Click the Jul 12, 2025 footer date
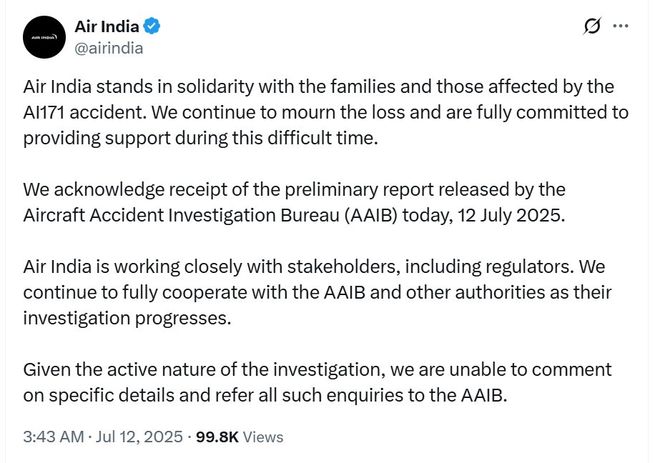Screen dimensions: 655x463 coord(139,437)
